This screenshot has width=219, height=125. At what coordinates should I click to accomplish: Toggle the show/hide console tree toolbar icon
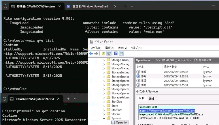pyautogui.click(x=109, y=54)
